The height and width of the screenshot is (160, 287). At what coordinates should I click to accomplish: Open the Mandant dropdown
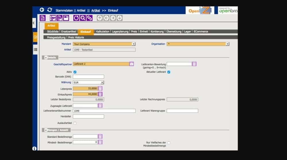[133, 44]
